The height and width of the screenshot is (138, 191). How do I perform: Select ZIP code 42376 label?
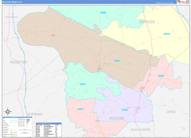click(x=166, y=34)
